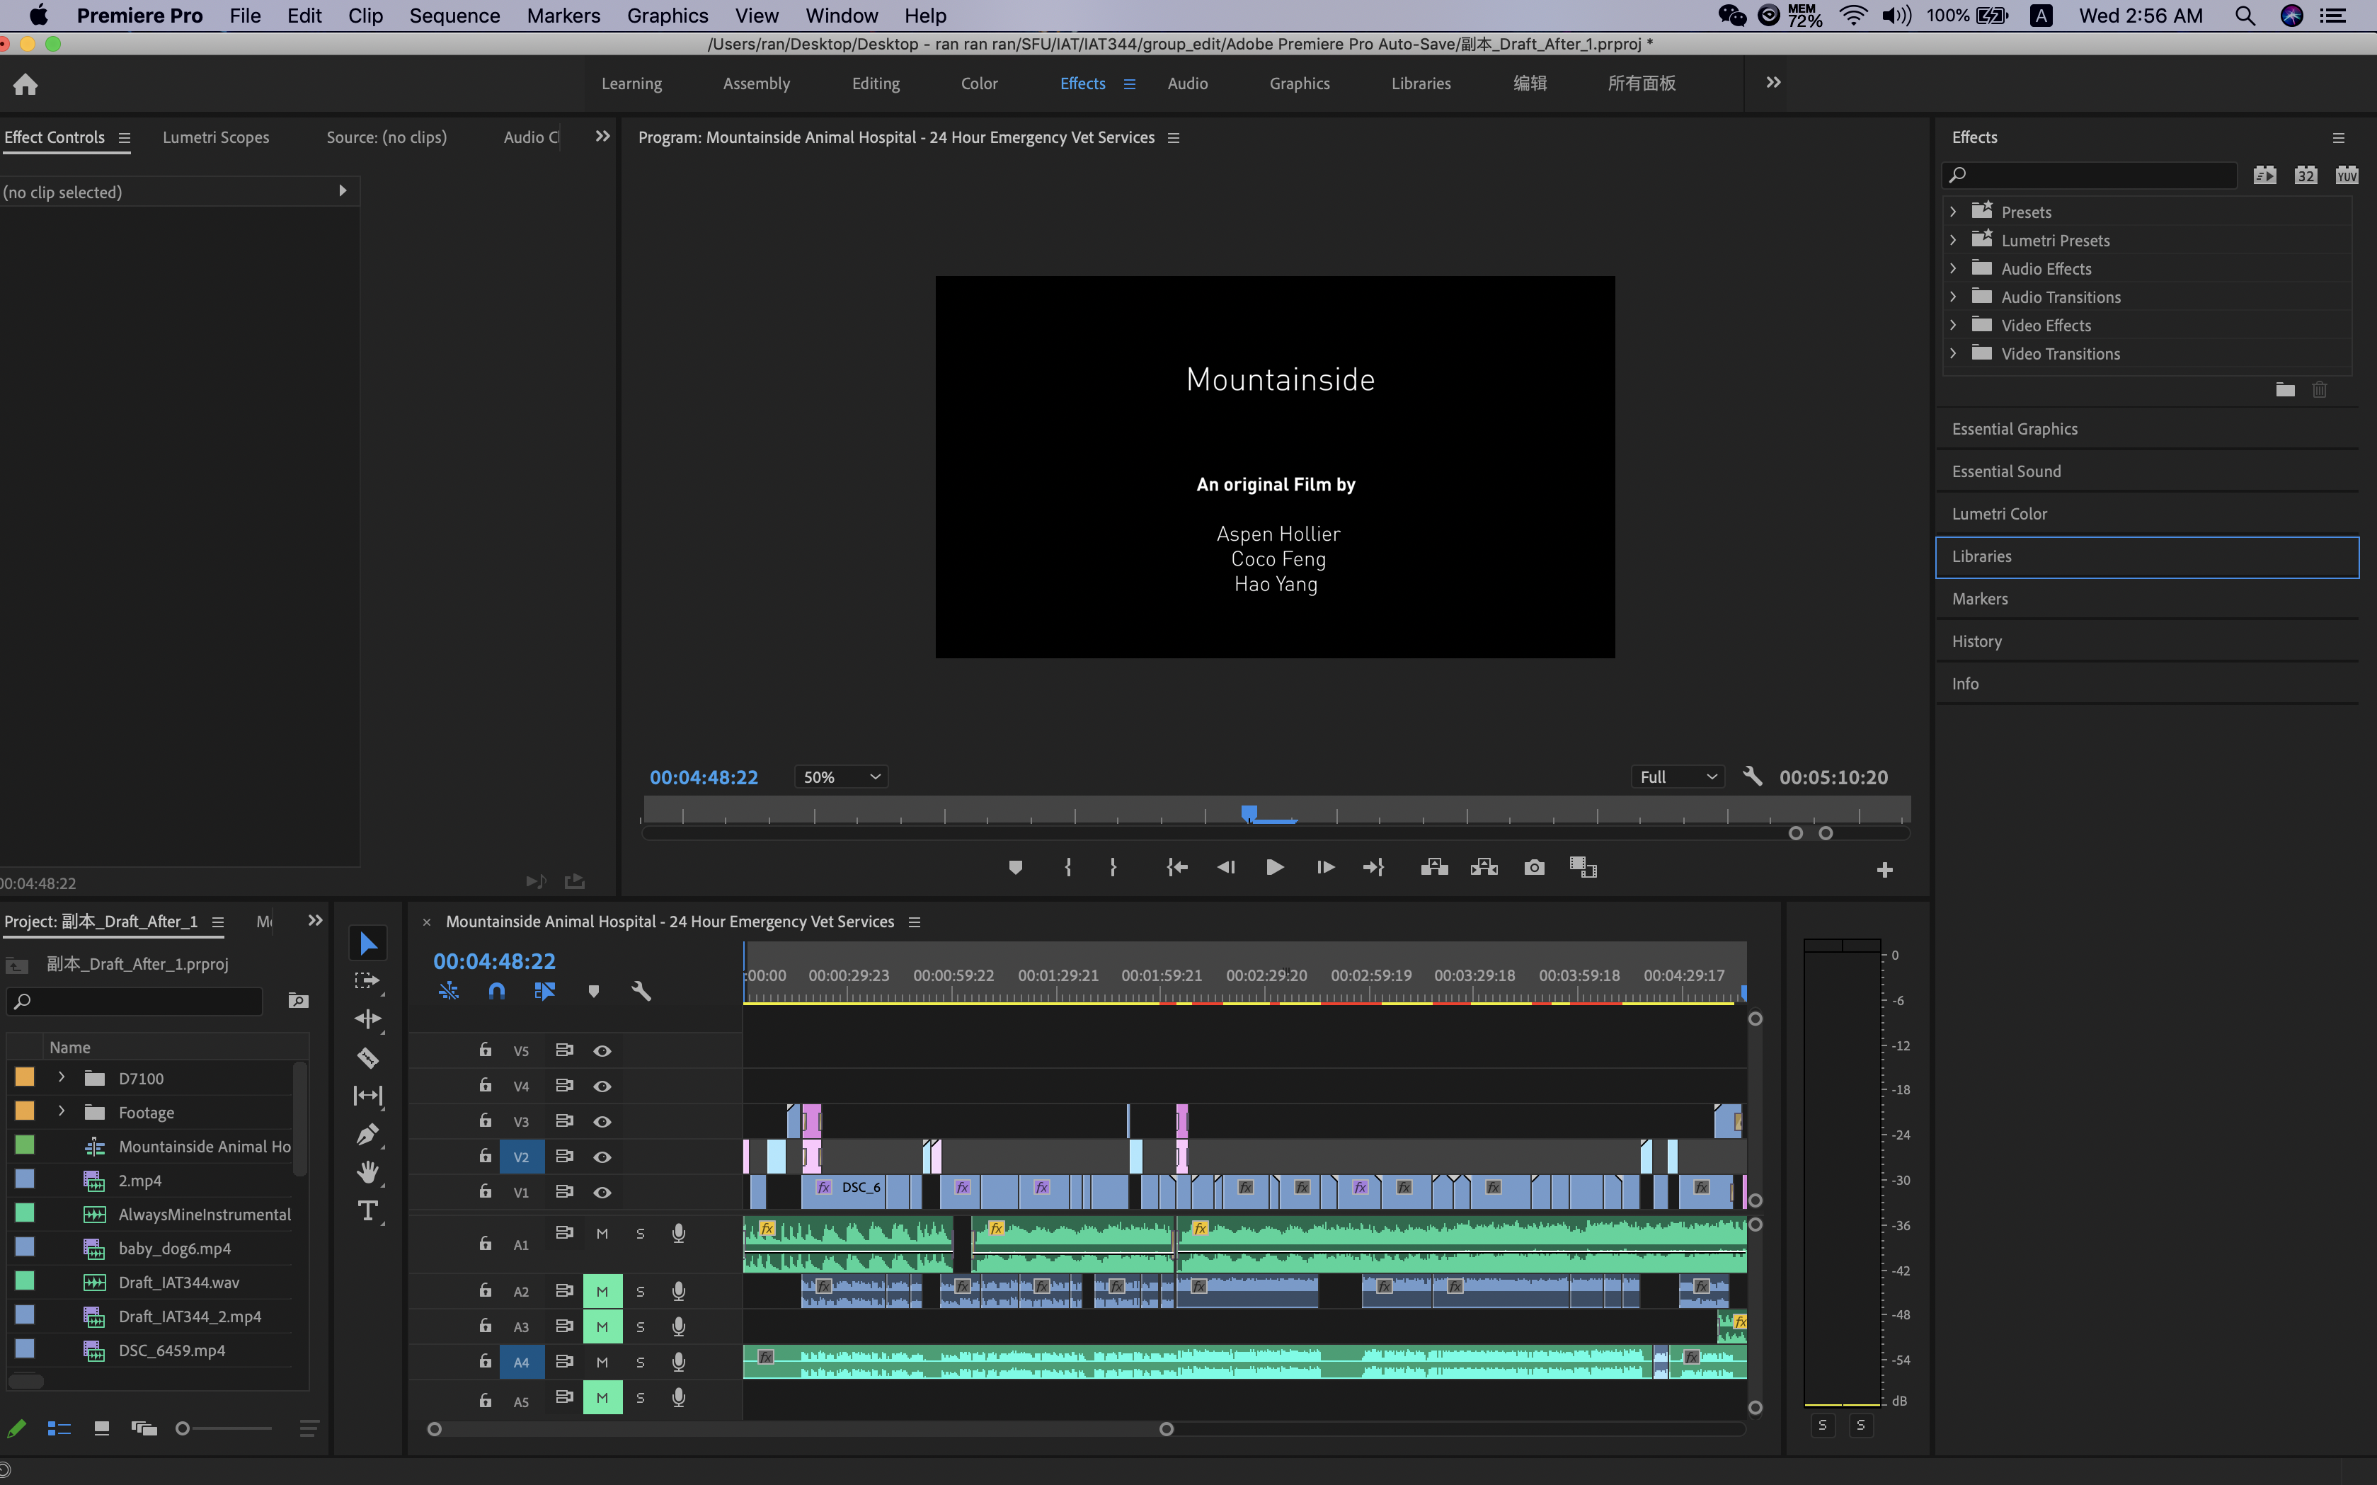Unmute track A5
The width and height of the screenshot is (2377, 1485).
click(x=602, y=1398)
